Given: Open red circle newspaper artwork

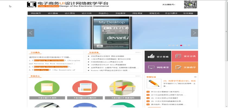Looking at the screenshot, I should pos(85,88).
